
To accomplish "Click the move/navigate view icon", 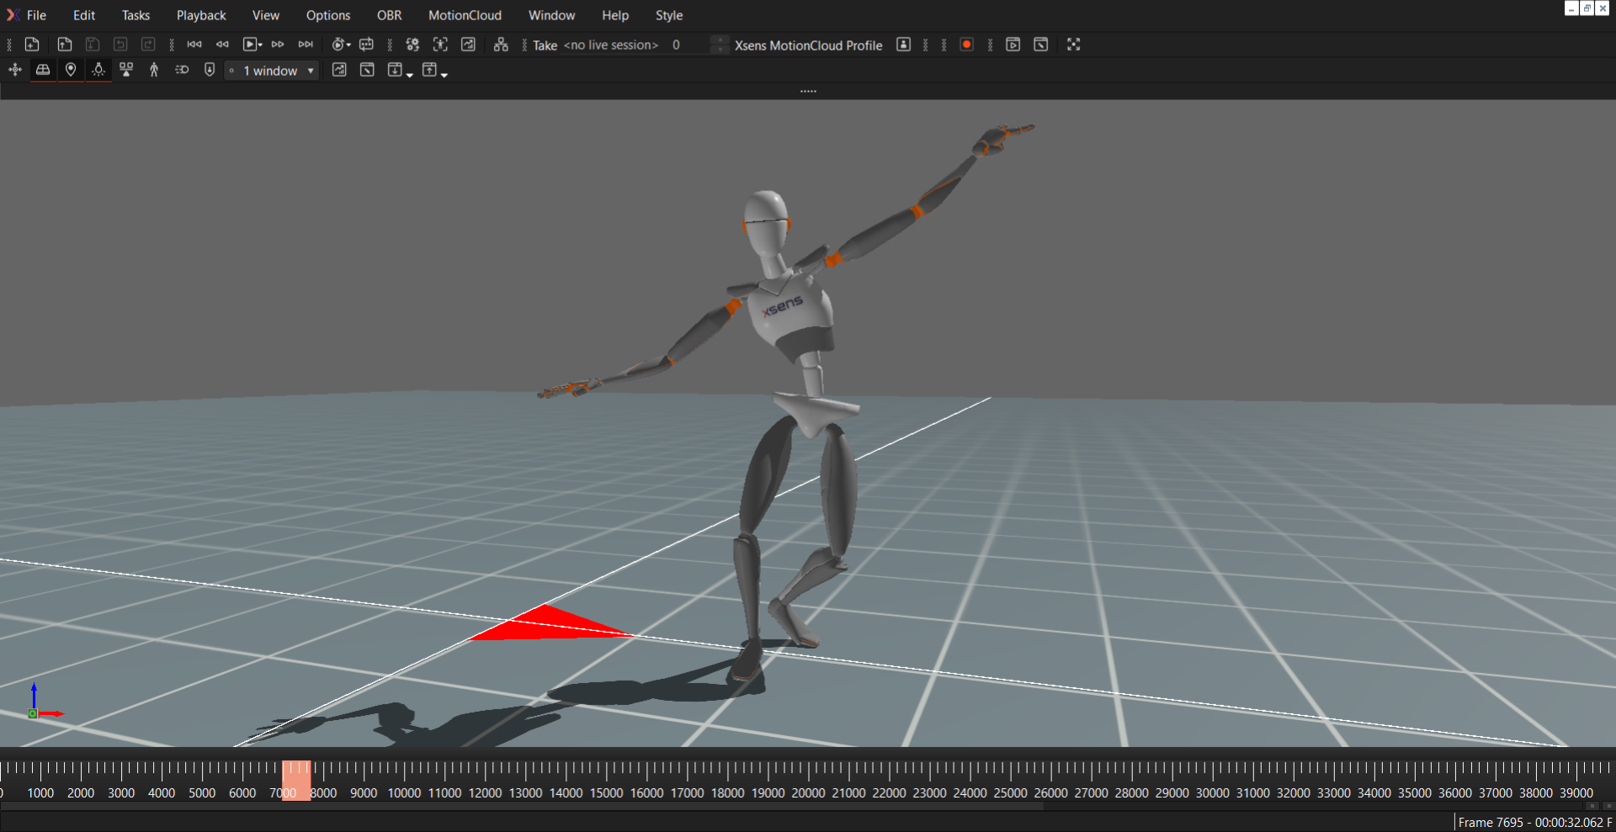I will 15,70.
